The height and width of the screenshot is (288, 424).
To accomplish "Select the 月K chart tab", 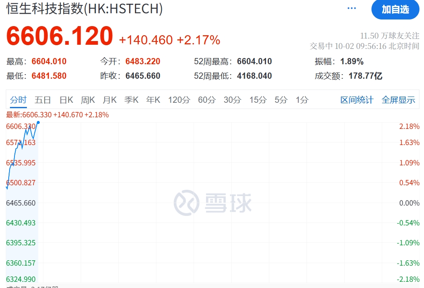I will point(110,100).
